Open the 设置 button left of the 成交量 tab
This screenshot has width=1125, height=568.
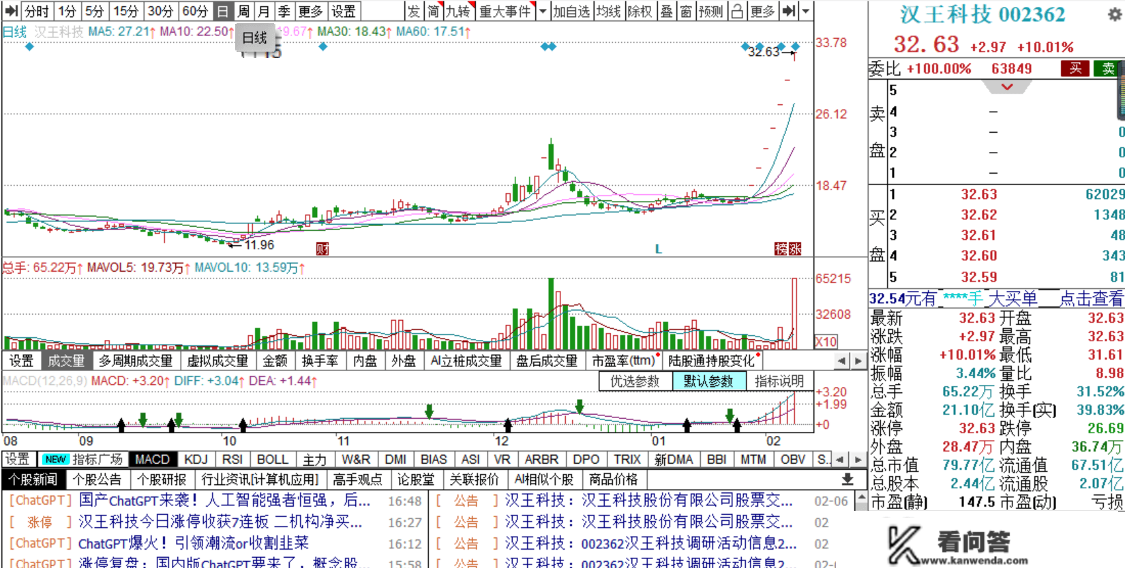(21, 360)
